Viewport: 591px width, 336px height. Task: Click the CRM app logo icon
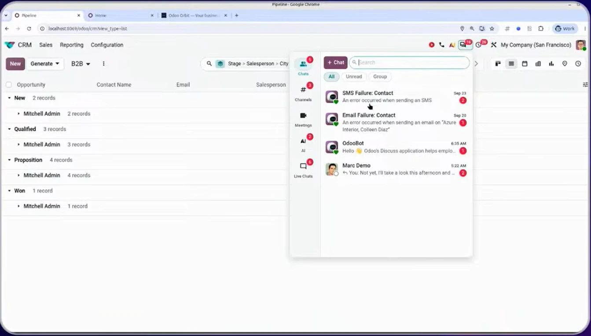point(10,45)
